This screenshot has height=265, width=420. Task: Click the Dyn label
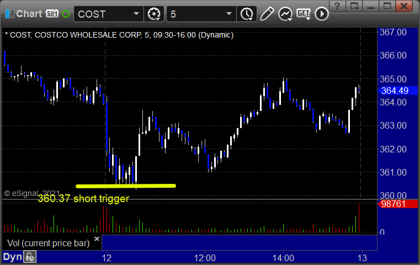pyautogui.click(x=12, y=257)
